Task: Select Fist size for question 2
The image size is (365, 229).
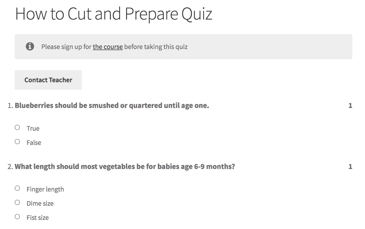Action: pos(17,216)
